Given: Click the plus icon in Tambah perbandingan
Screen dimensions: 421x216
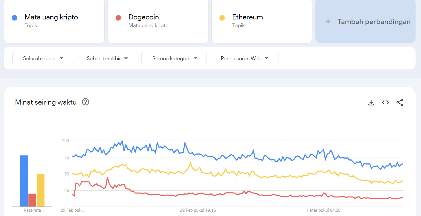Looking at the screenshot, I should (x=328, y=21).
